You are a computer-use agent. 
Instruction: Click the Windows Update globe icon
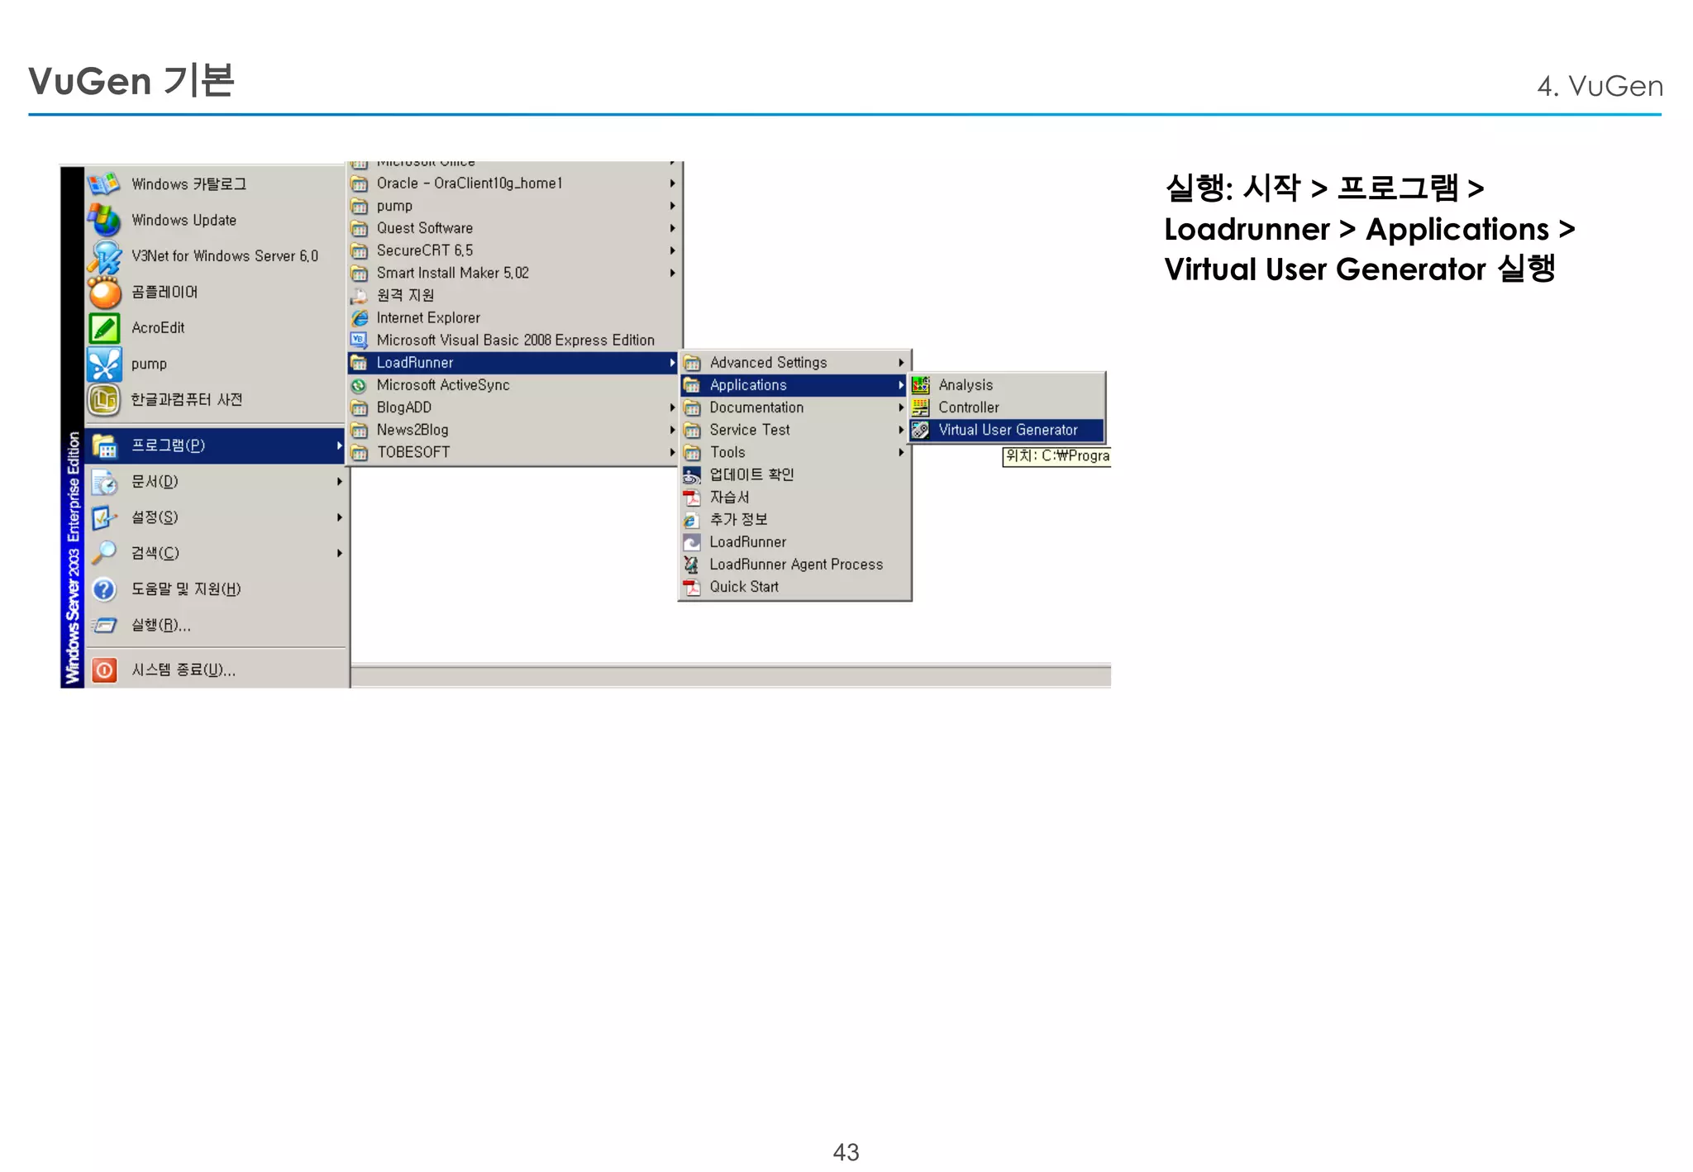104,220
